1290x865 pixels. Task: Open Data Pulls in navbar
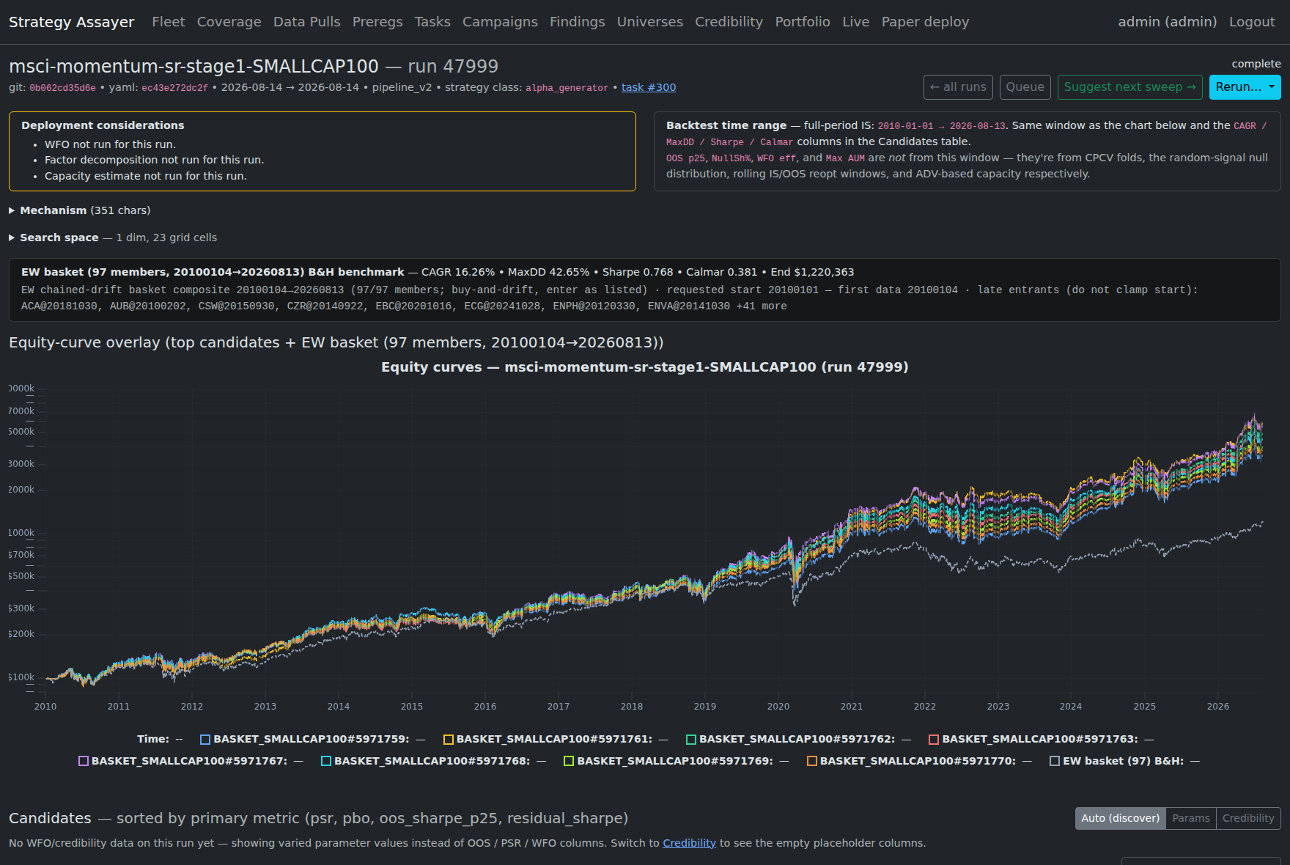click(x=306, y=22)
